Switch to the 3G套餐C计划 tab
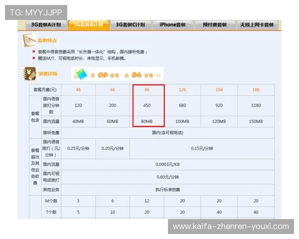 click(x=131, y=25)
